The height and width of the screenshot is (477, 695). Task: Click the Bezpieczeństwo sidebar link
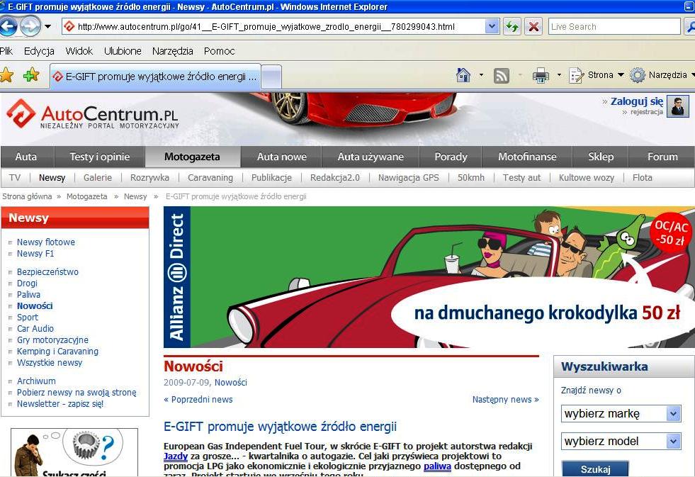point(47,271)
